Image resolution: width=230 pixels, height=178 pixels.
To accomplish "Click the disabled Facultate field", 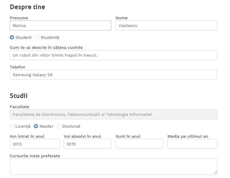I will coord(114,114).
